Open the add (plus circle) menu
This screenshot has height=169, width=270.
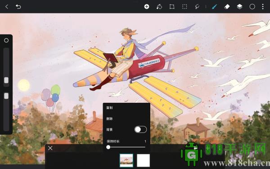(147, 7)
